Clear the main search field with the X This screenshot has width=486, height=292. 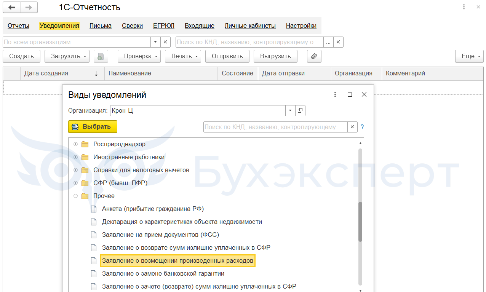pos(338,42)
